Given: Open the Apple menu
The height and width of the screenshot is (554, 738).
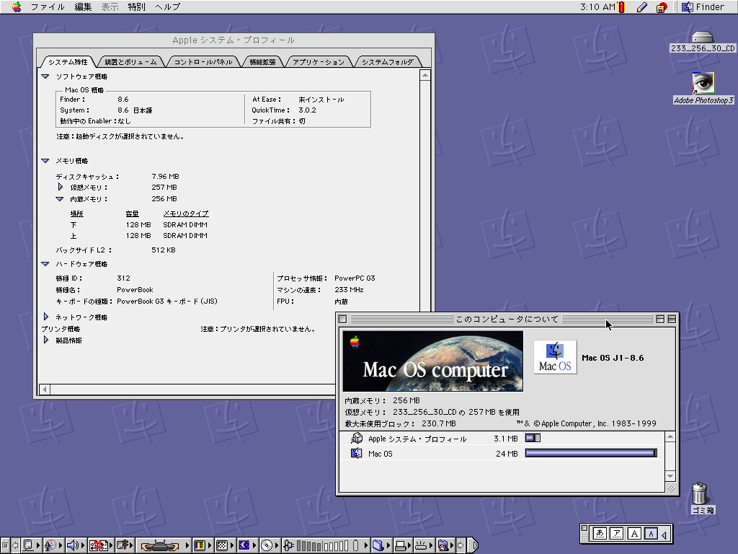Looking at the screenshot, I should coord(17,7).
